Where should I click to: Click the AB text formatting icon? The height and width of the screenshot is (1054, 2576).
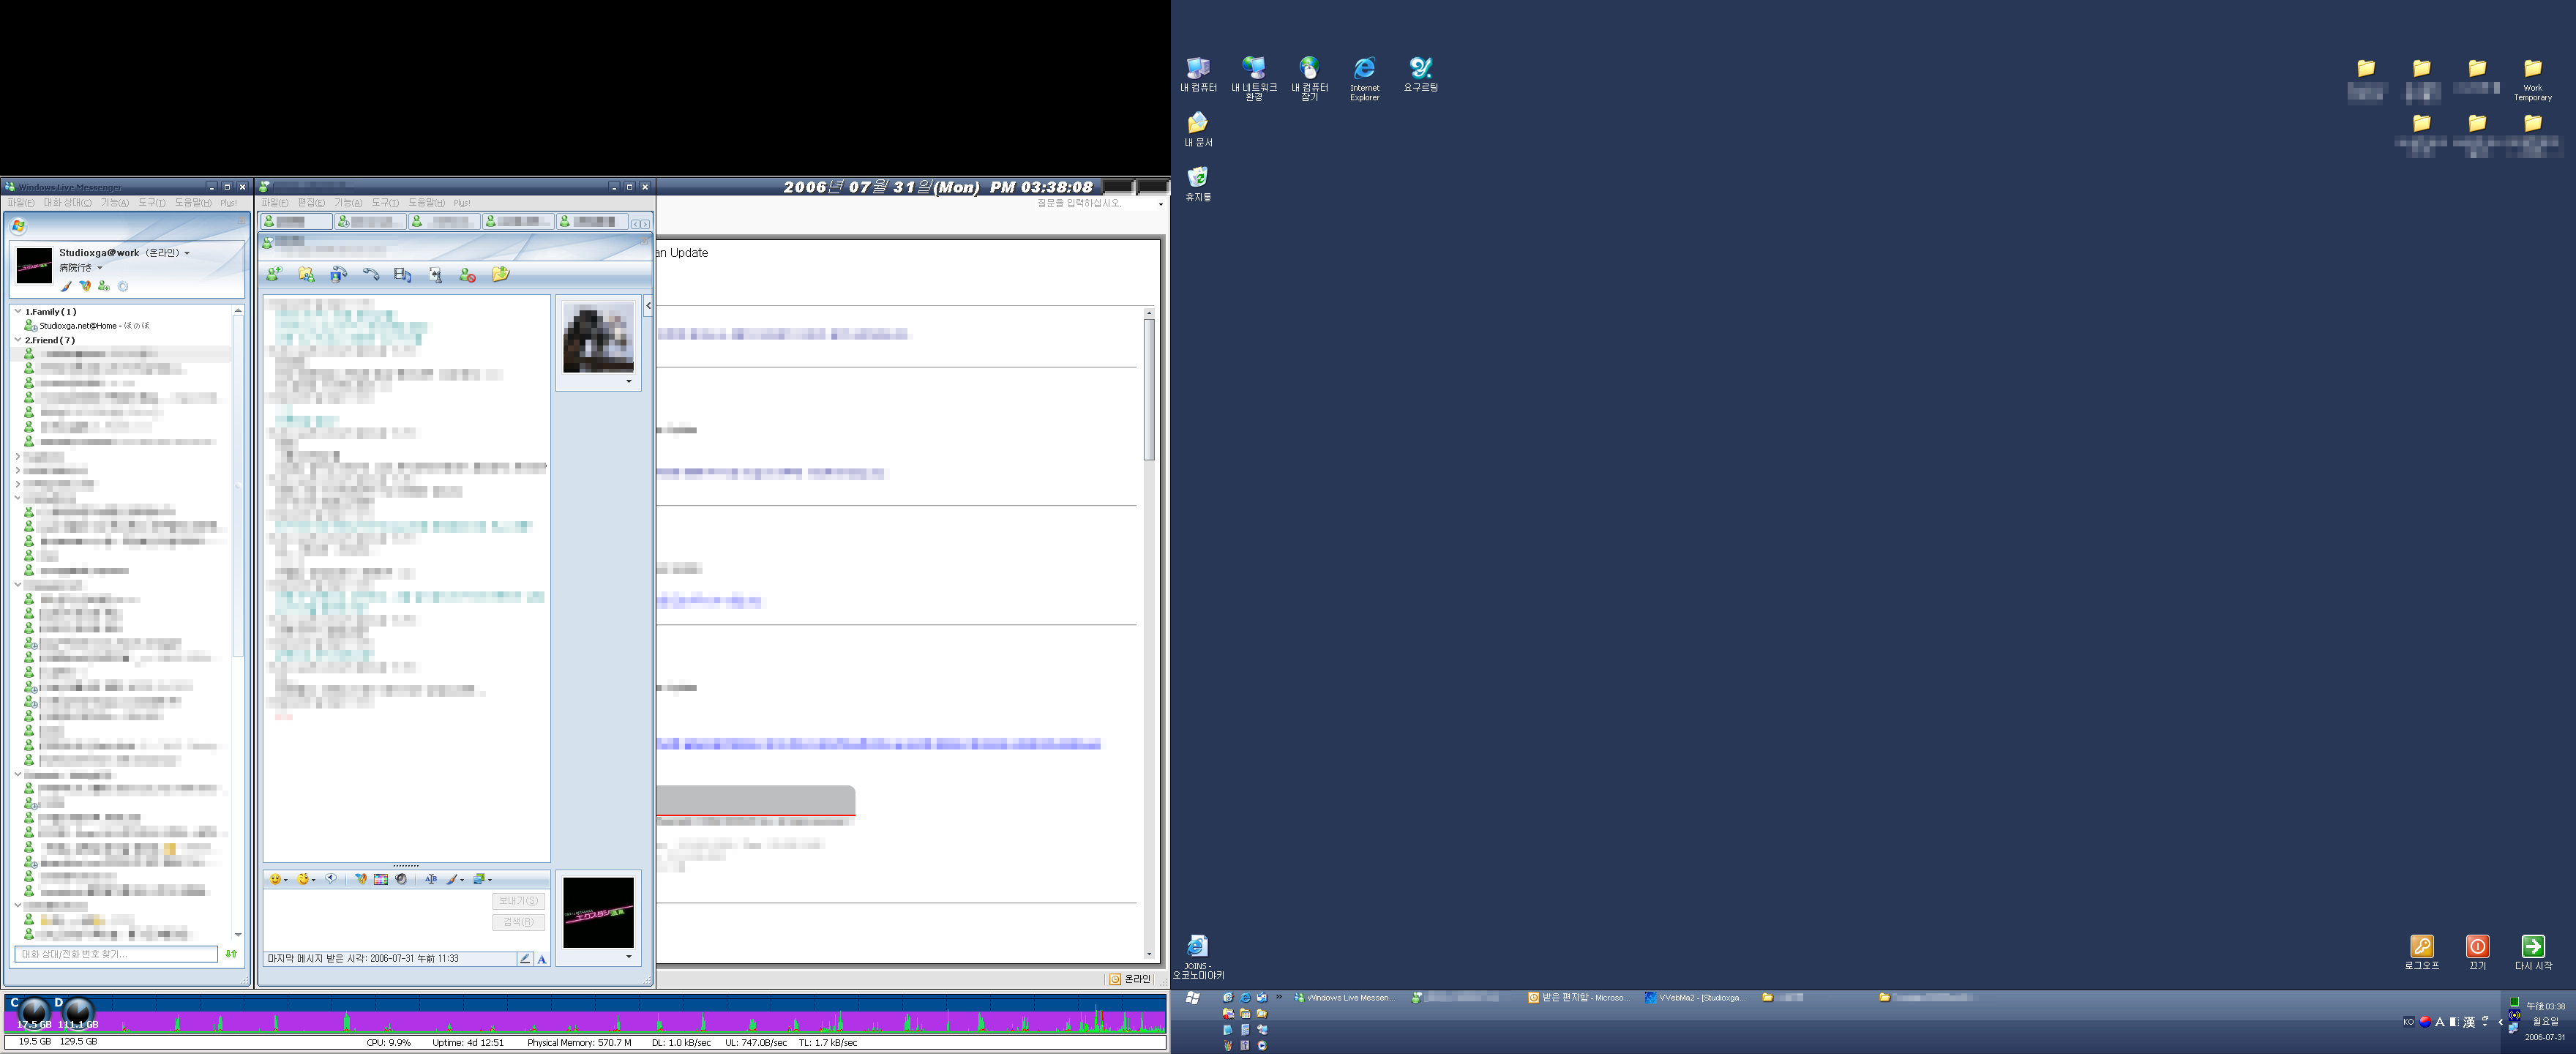pyautogui.click(x=431, y=879)
